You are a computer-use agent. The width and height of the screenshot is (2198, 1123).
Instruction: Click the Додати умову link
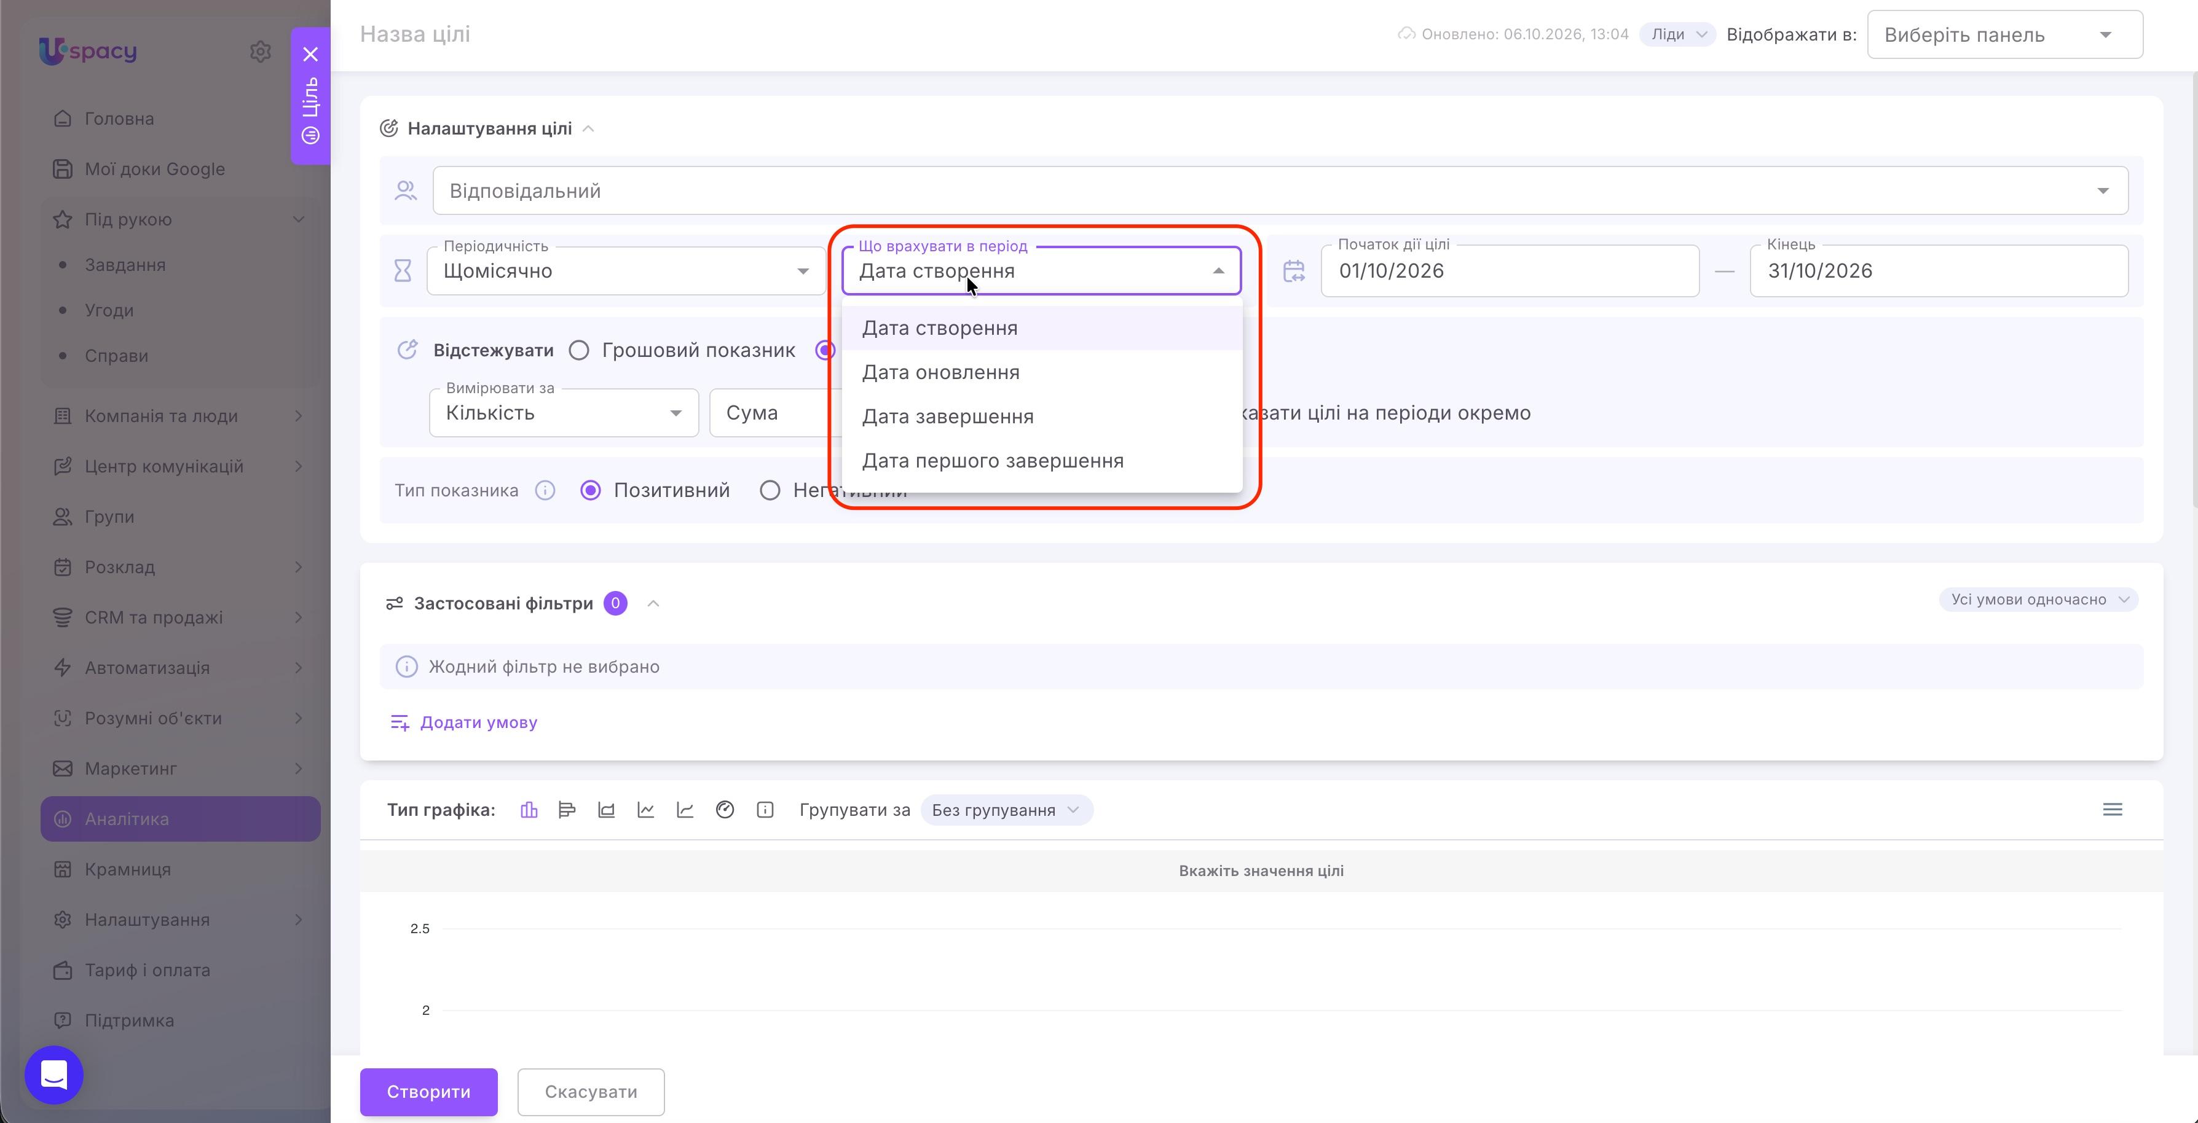(x=463, y=722)
